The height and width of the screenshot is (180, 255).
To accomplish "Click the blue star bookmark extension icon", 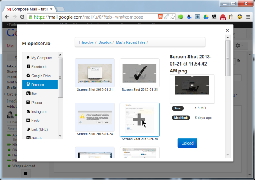I will [197, 17].
